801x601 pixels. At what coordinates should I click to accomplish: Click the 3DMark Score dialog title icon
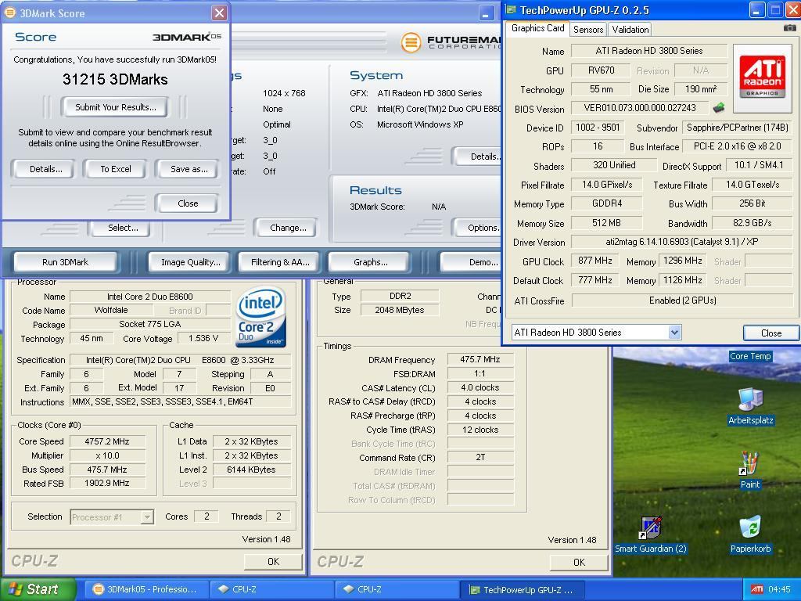(9, 13)
